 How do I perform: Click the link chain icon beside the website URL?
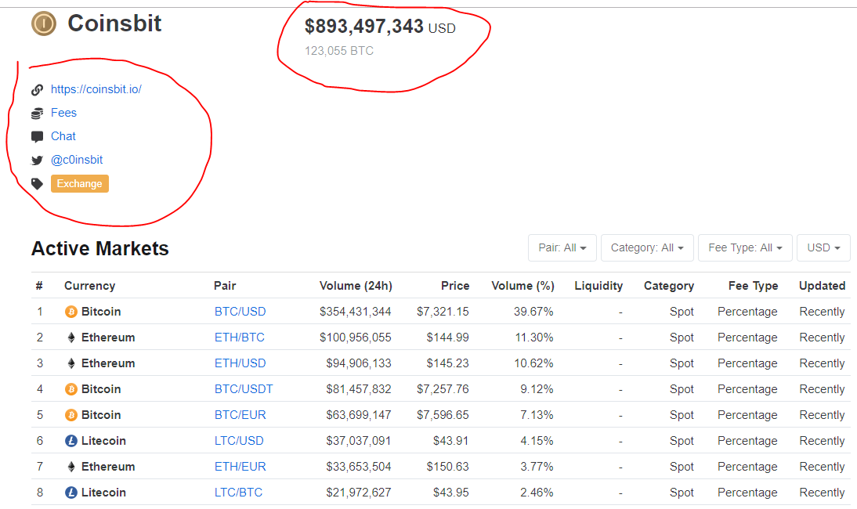tap(37, 89)
